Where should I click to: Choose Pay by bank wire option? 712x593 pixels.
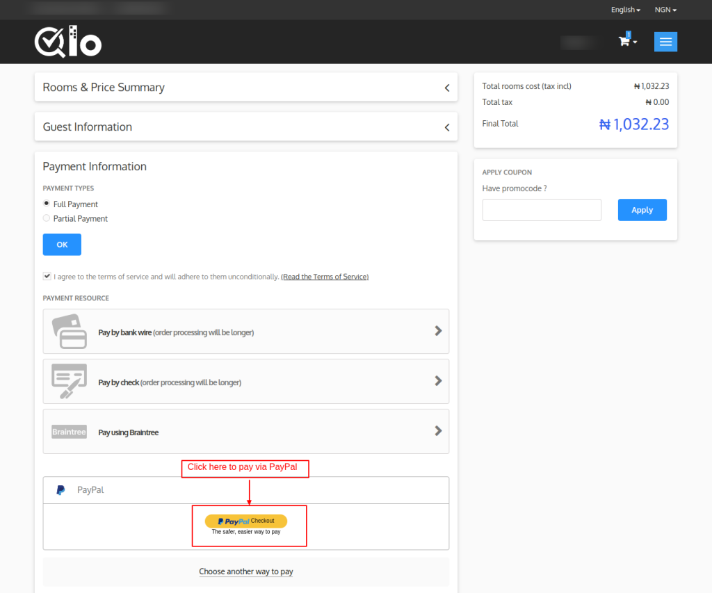click(x=176, y=332)
